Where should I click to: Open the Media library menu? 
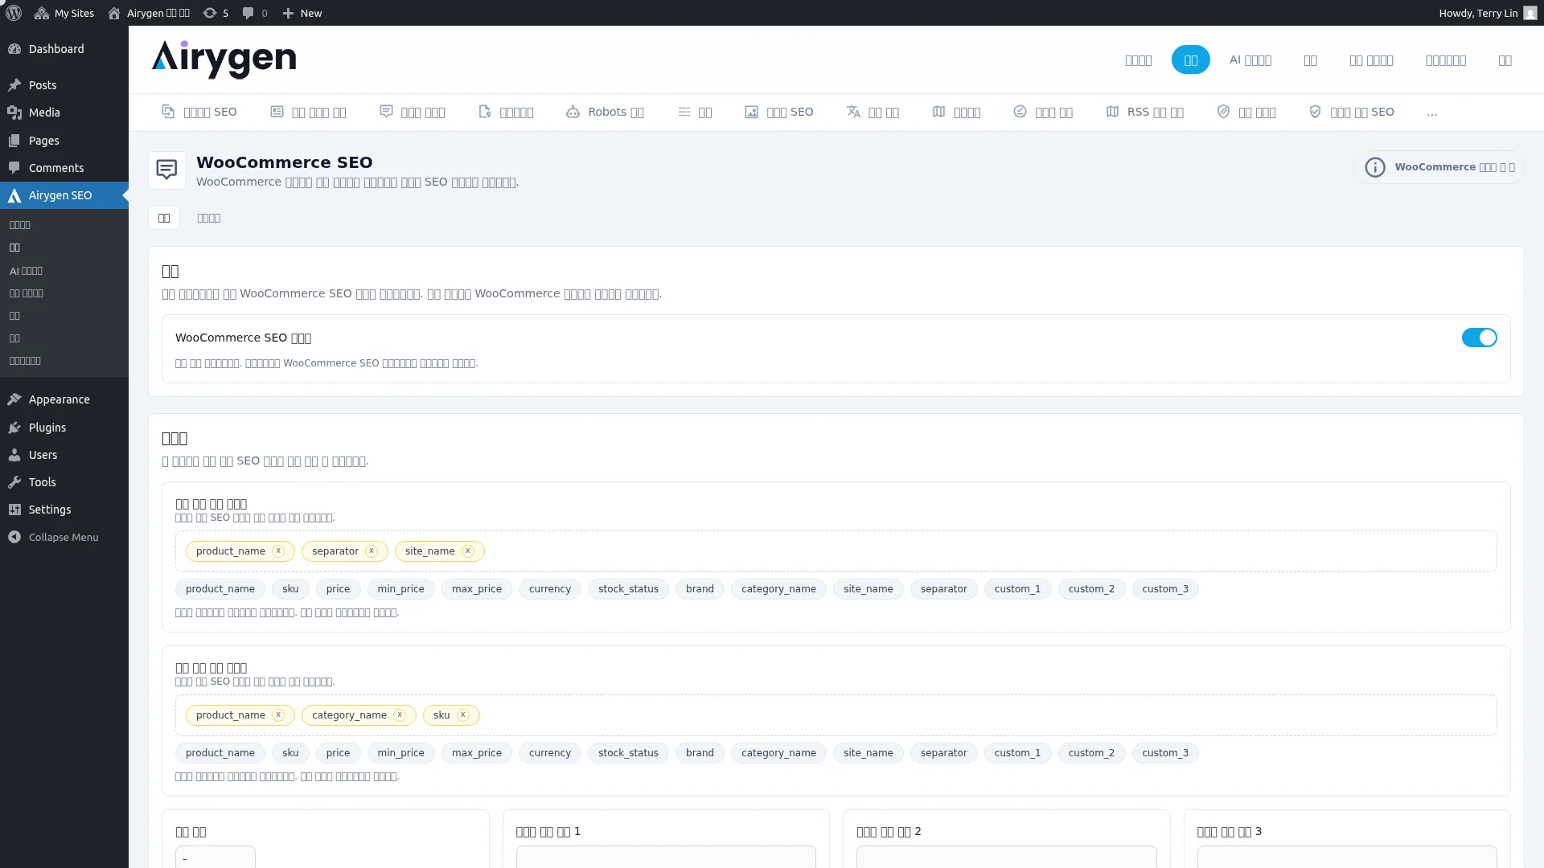[x=64, y=113]
